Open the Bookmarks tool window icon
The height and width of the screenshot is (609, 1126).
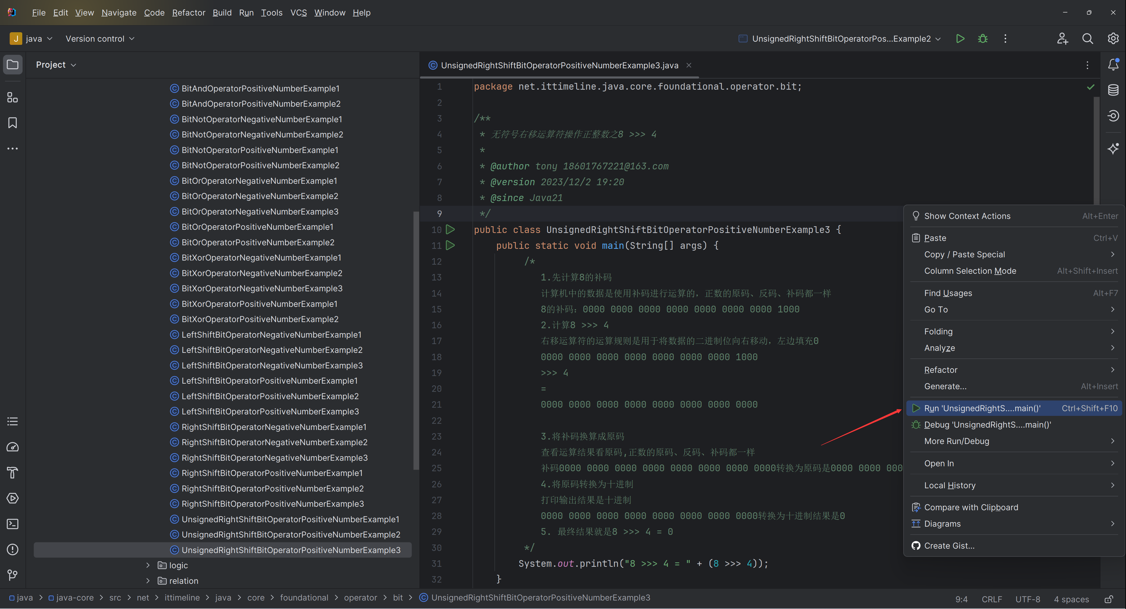(13, 123)
